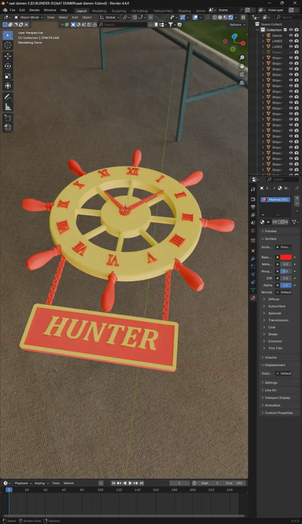Select the Rotate tool
302x524 pixels.
(8, 66)
